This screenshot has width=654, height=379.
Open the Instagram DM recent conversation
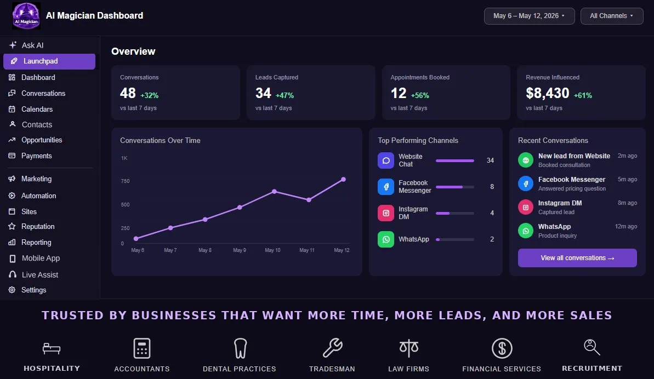pos(577,208)
